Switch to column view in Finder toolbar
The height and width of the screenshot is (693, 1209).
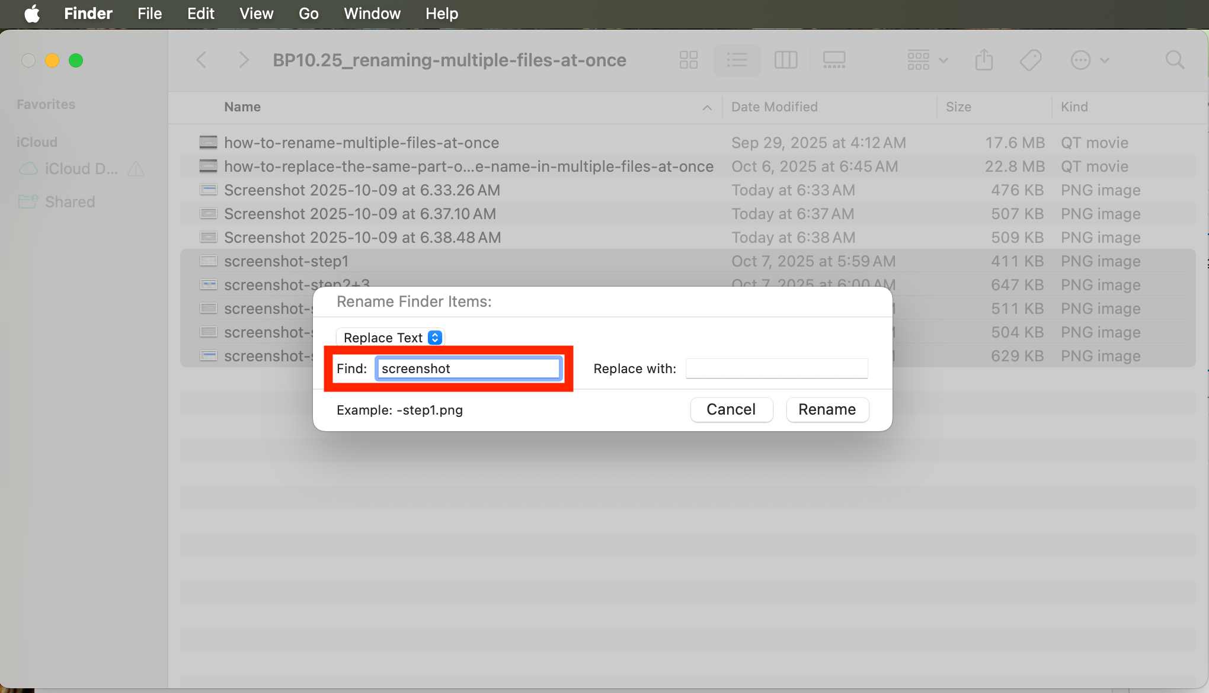tap(786, 59)
